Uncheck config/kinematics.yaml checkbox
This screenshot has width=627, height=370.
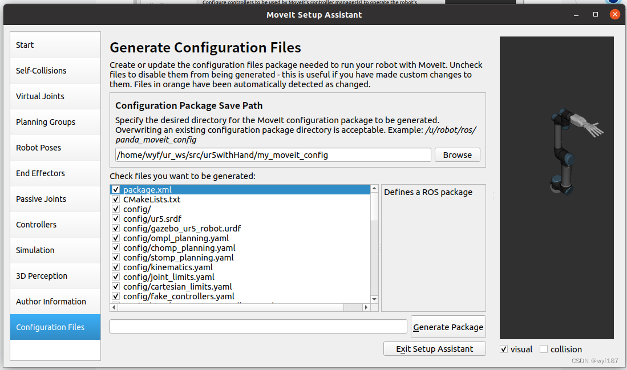116,267
